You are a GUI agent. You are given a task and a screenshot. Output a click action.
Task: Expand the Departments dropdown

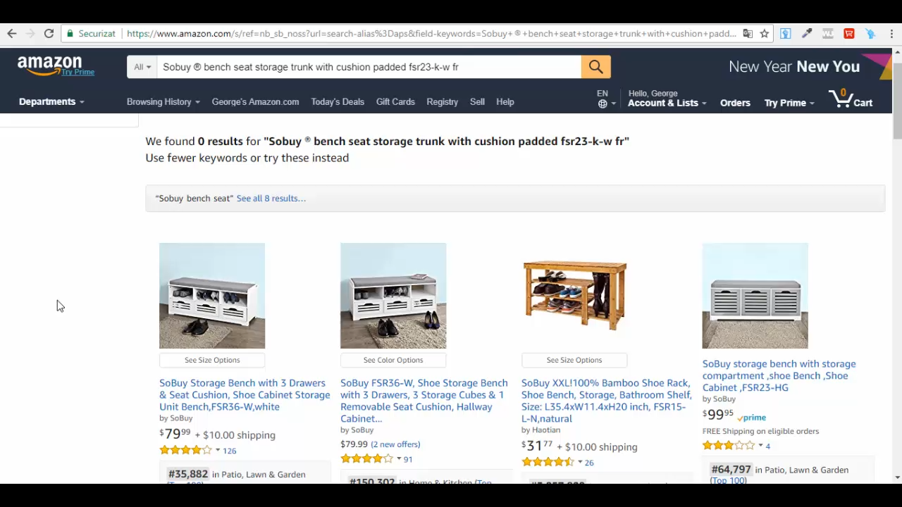pos(51,101)
